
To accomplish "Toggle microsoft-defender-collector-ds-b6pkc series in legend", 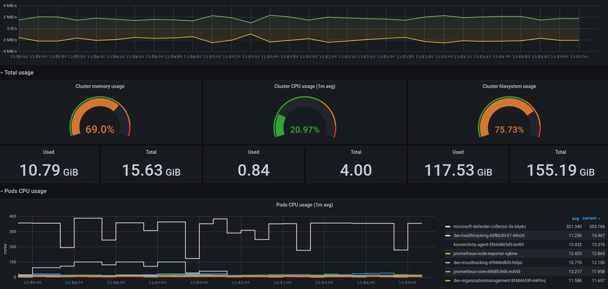I will (x=490, y=227).
